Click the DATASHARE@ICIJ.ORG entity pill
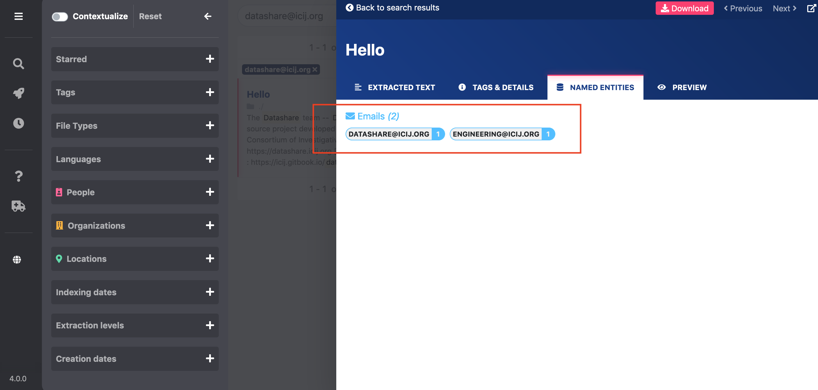The image size is (818, 390). point(395,134)
